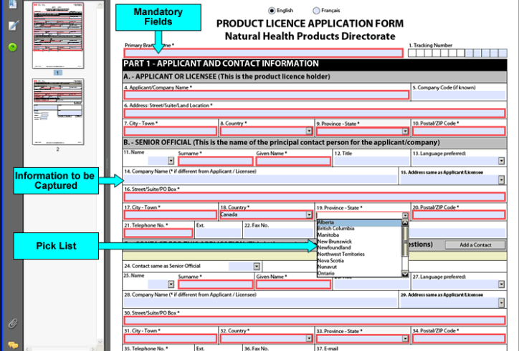Click the 21. Telephone No. field

point(158,233)
